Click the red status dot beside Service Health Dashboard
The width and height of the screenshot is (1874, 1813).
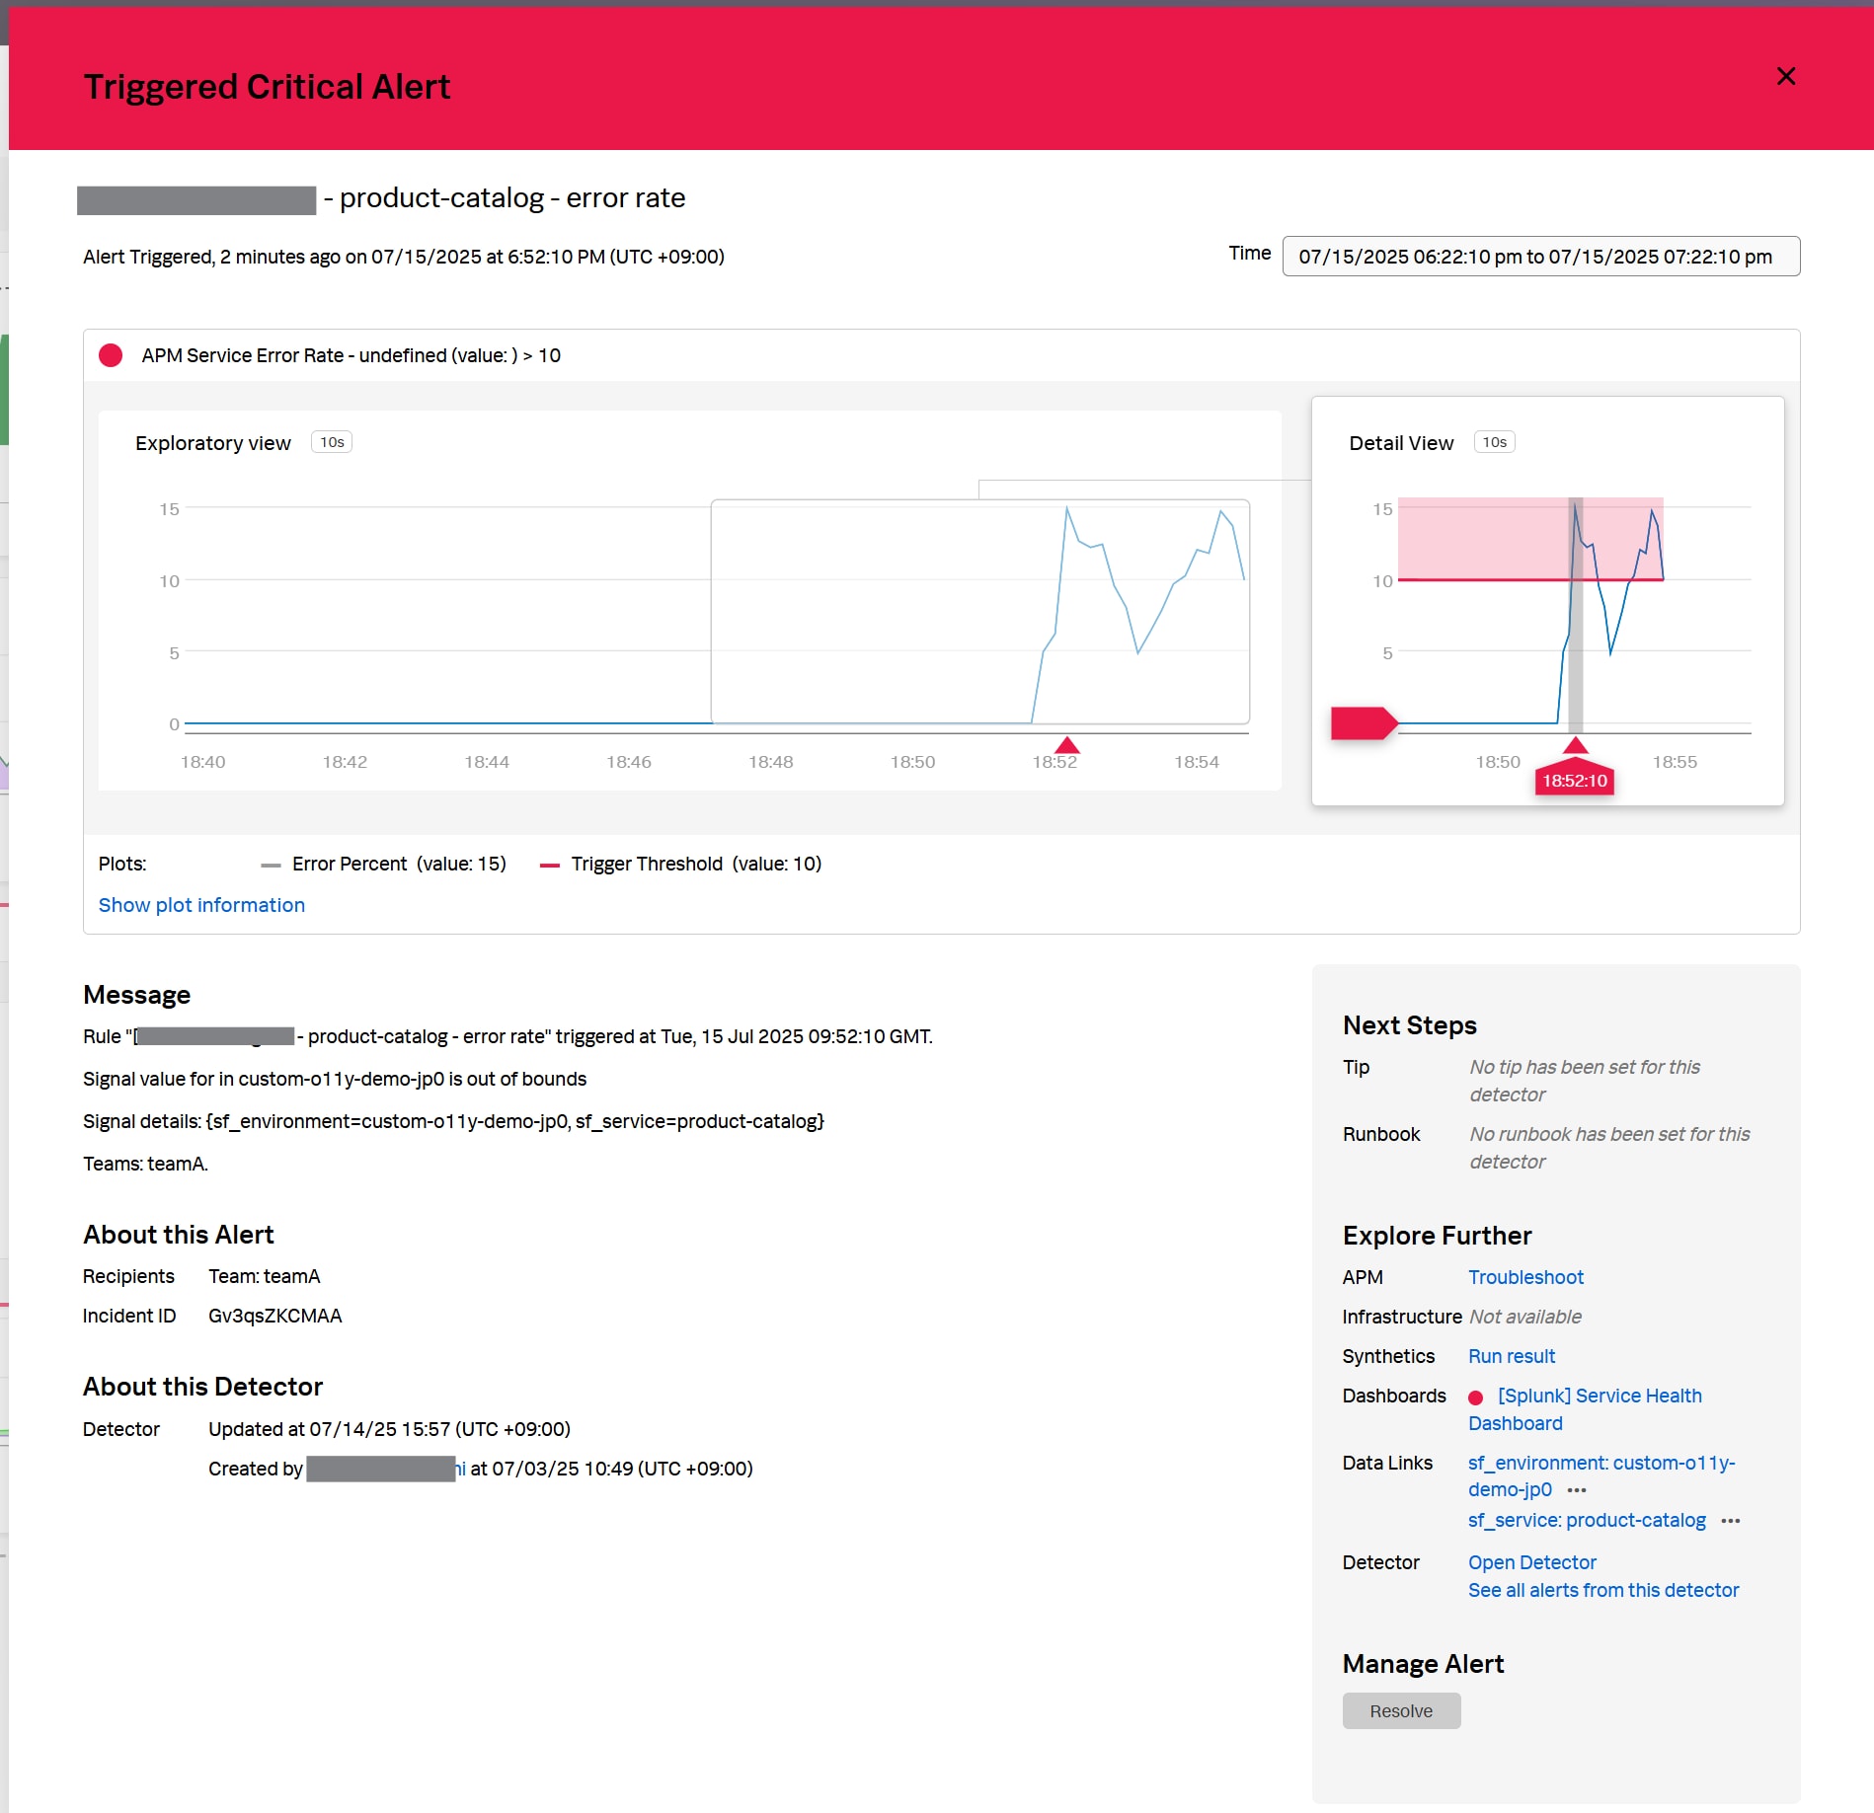coord(1476,1398)
